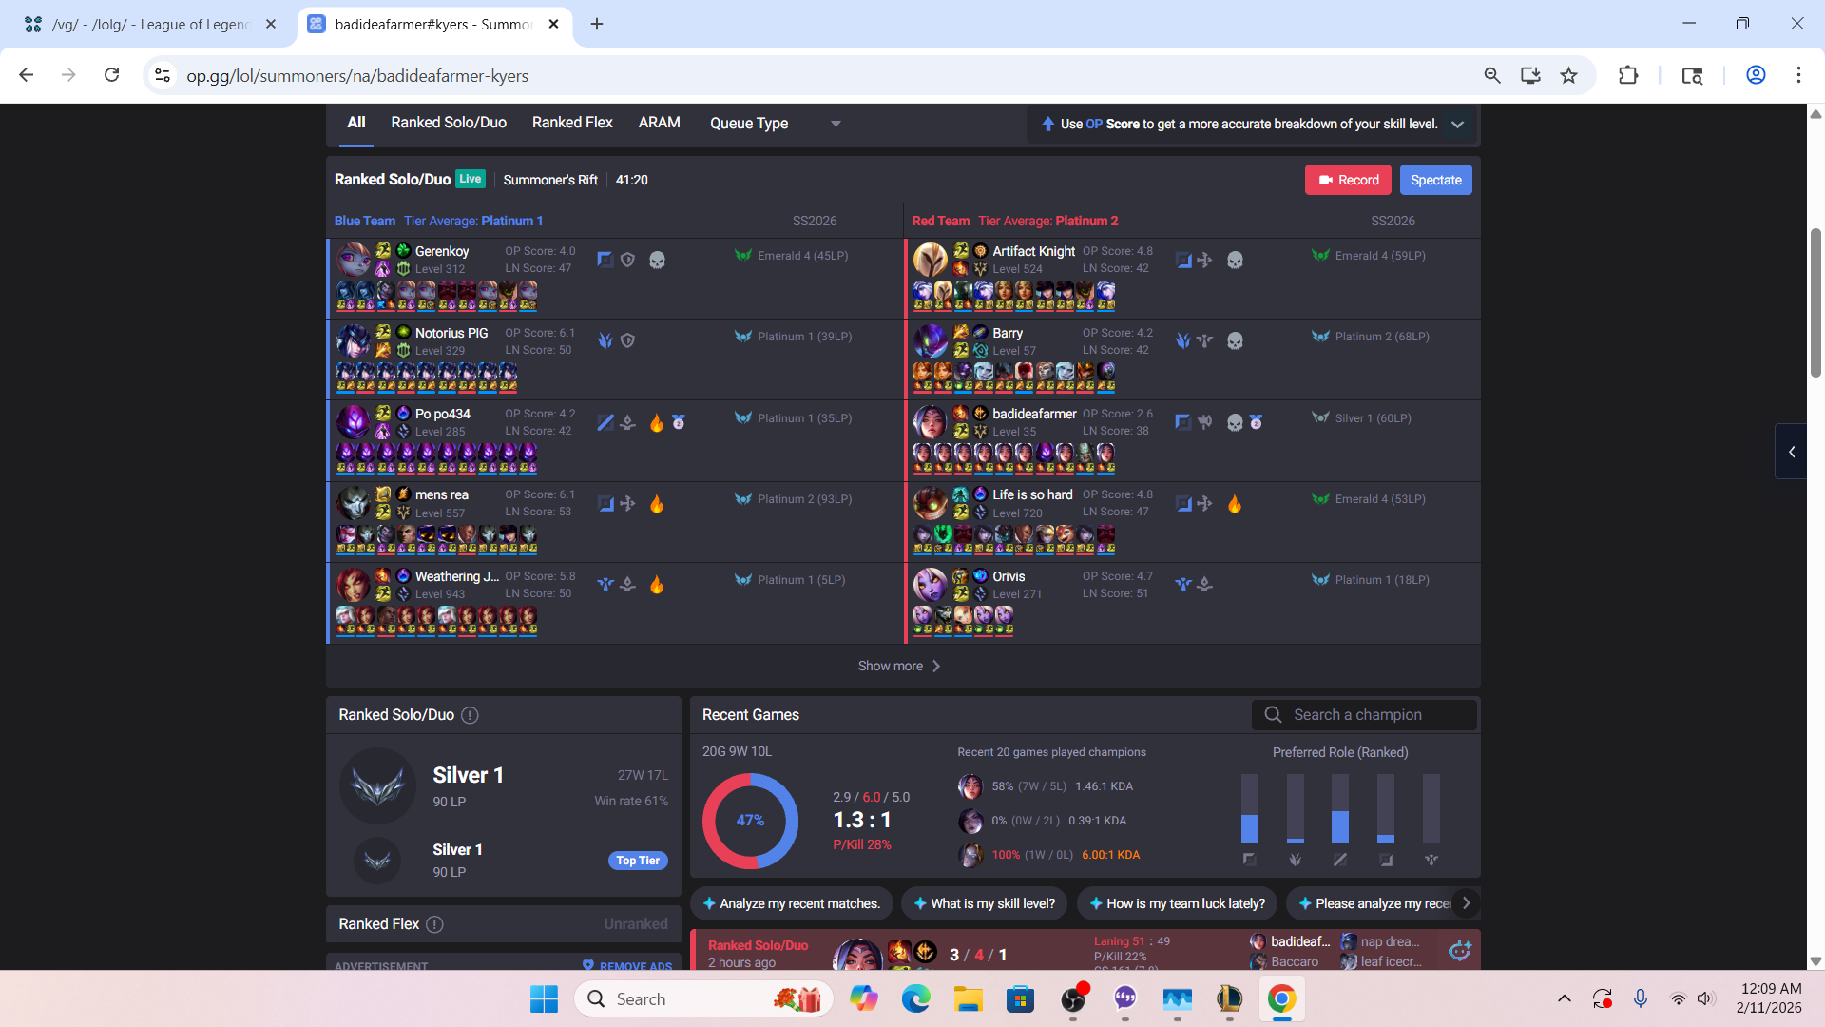Click the Ranked Flex info icon
1825x1027 pixels.
point(434,924)
